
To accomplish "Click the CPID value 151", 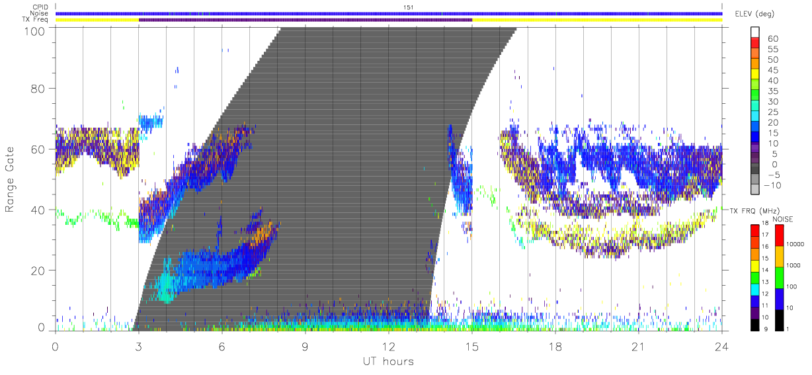I will (407, 7).
